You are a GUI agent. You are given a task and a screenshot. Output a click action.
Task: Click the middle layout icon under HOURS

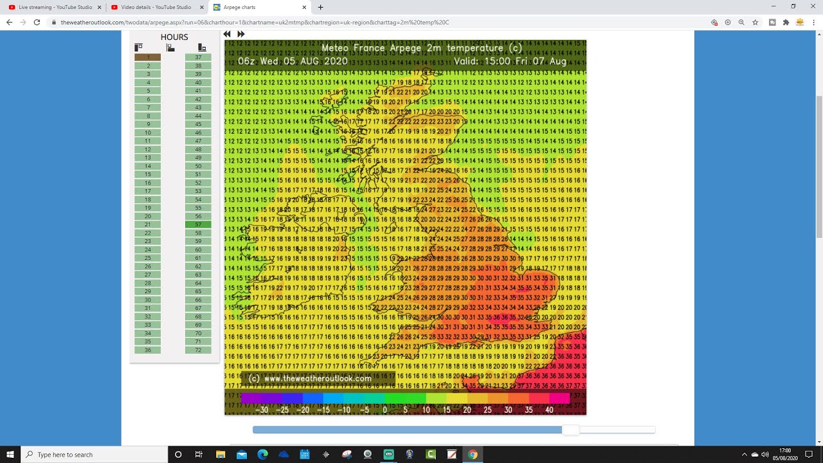click(x=170, y=48)
